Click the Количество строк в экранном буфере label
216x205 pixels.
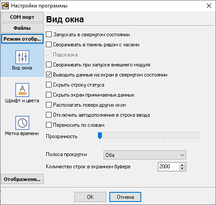point(88,167)
